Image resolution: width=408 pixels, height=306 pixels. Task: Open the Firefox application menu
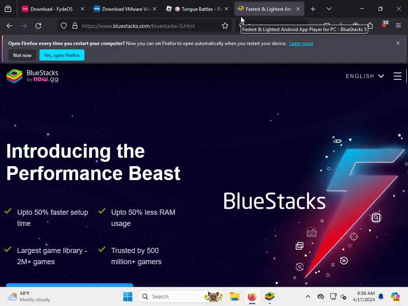[x=398, y=25]
